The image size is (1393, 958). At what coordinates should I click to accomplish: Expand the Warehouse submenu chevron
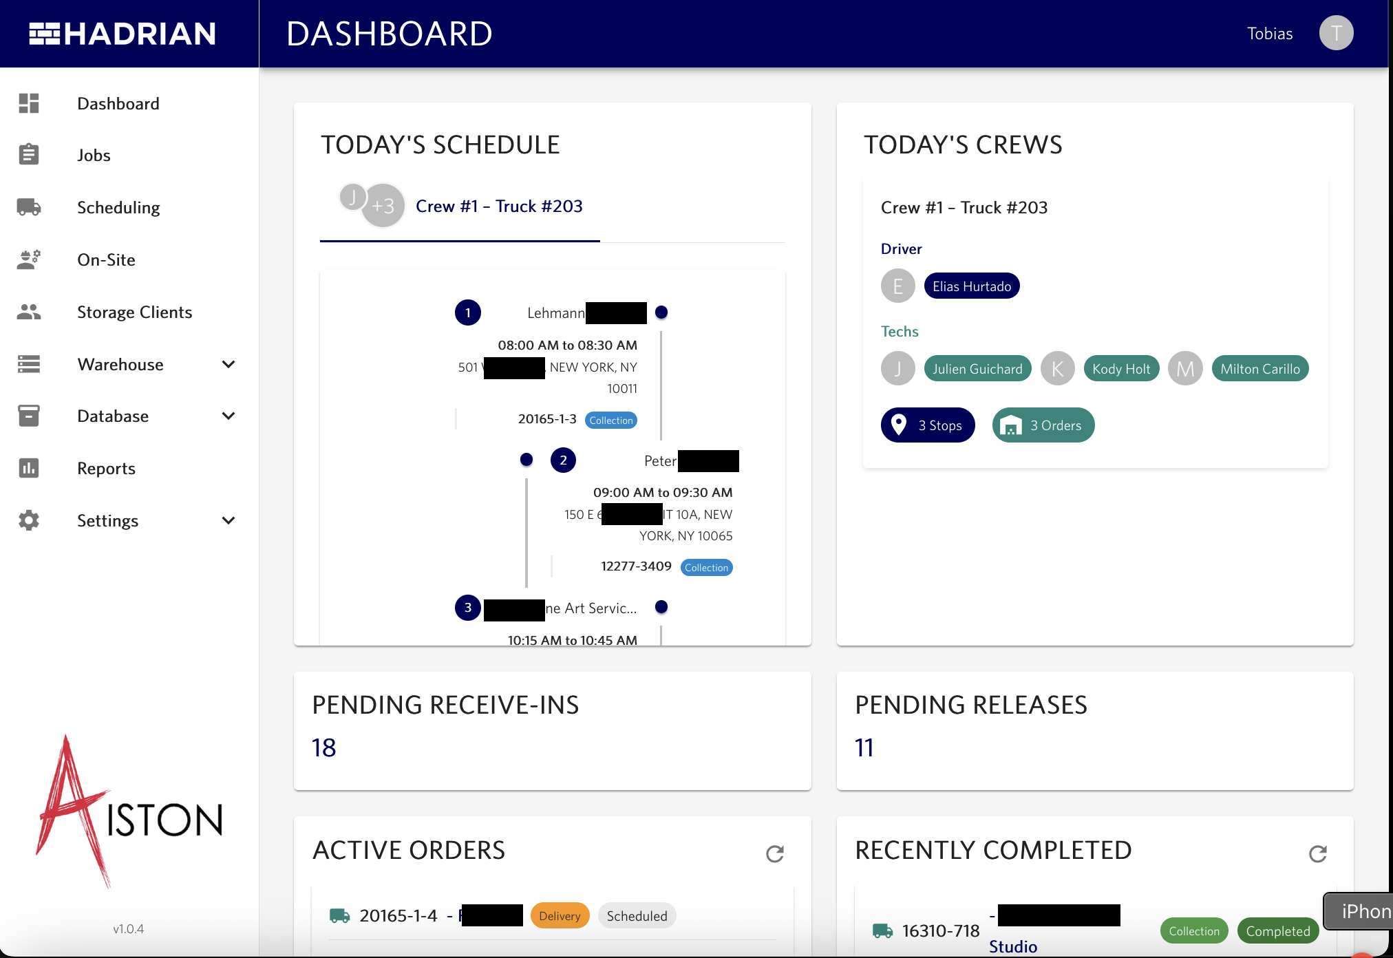click(x=228, y=364)
